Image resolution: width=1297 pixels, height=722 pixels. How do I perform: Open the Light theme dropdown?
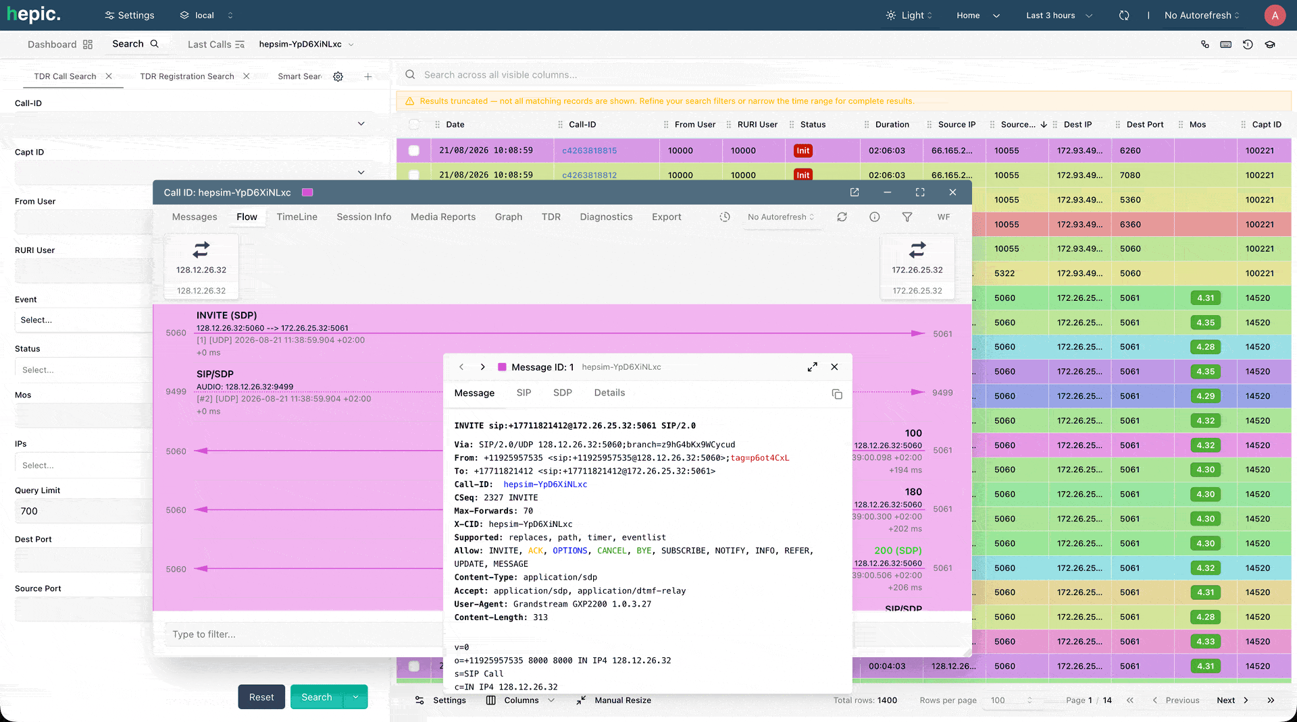[909, 15]
